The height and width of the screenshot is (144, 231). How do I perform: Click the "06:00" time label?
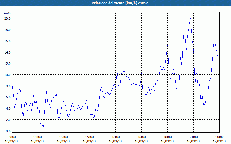pos(64,137)
